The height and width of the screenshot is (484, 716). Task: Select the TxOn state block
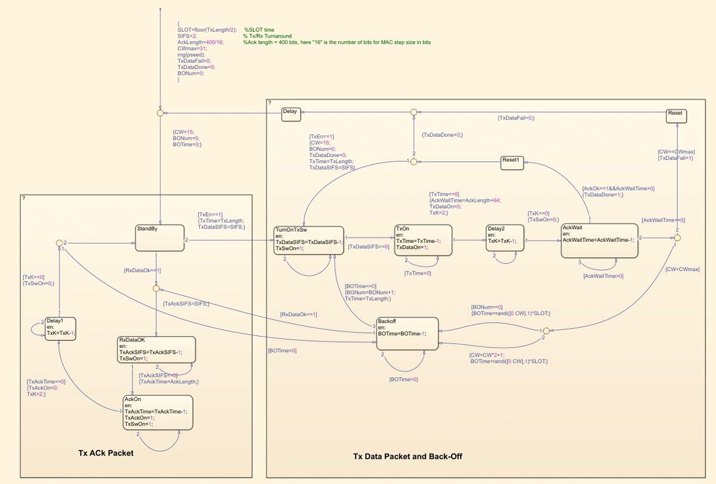(422, 239)
